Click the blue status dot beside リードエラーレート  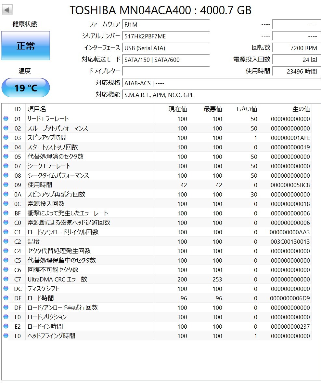pos(6,118)
